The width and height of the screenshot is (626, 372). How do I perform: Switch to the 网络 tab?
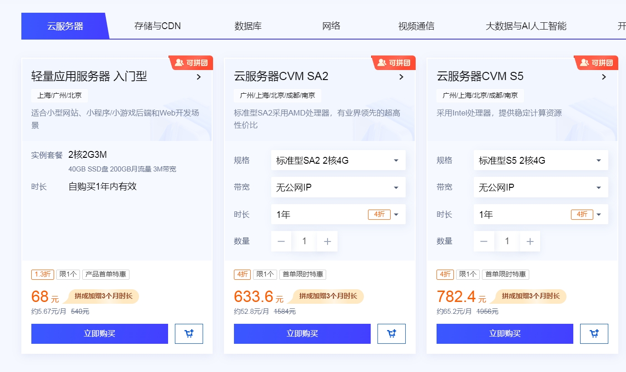coord(331,26)
